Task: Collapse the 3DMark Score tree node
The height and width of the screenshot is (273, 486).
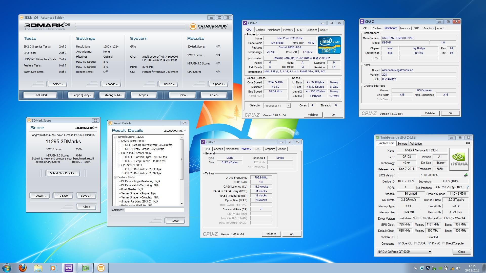Action: click(115, 137)
